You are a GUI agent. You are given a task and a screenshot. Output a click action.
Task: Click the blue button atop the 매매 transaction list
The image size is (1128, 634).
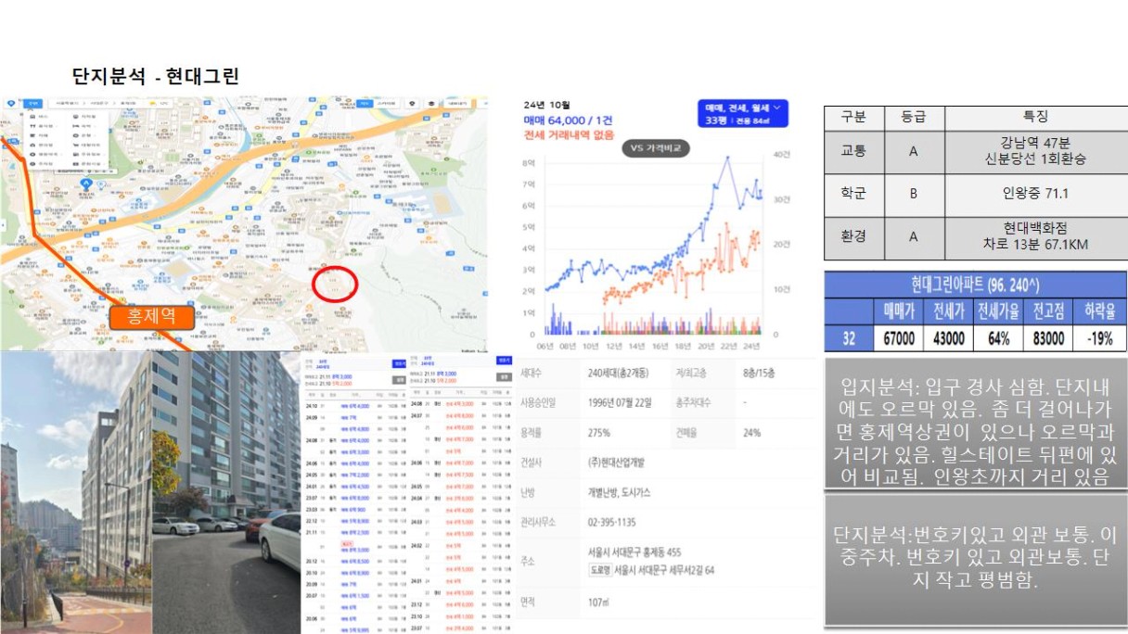399,363
